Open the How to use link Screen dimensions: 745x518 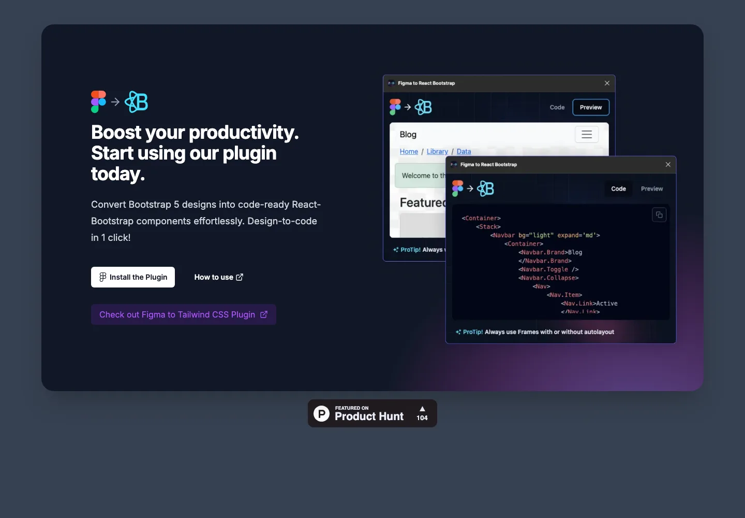(x=219, y=277)
